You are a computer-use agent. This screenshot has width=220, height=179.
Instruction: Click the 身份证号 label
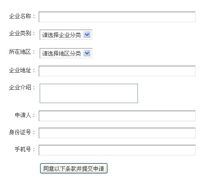point(20,132)
